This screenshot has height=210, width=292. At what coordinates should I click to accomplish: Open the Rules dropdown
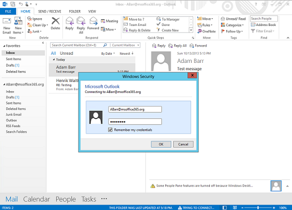(205, 25)
